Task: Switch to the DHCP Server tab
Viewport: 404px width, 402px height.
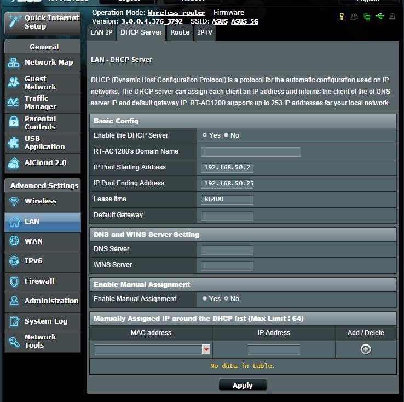Action: tap(141, 32)
